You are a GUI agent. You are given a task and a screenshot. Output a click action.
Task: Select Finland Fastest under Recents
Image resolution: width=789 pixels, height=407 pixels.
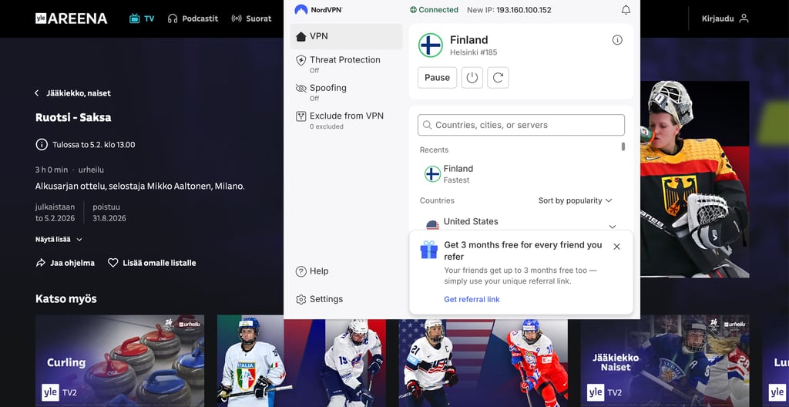coord(519,173)
